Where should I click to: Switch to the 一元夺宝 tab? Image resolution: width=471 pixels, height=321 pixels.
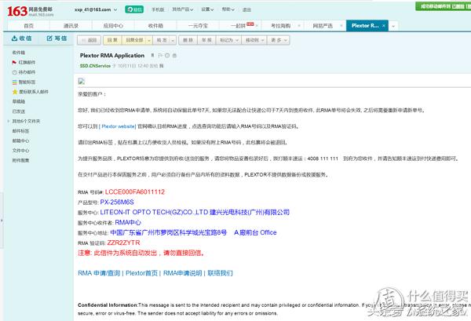198,26
